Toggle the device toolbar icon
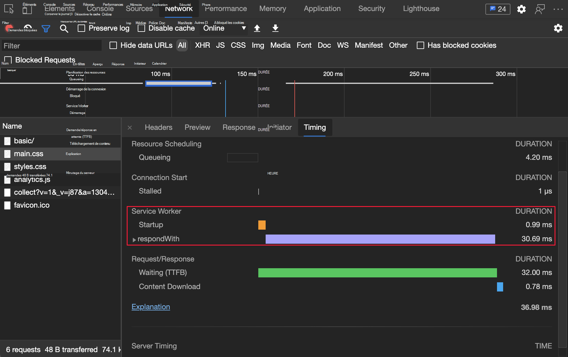The image size is (568, 357). coord(27,9)
